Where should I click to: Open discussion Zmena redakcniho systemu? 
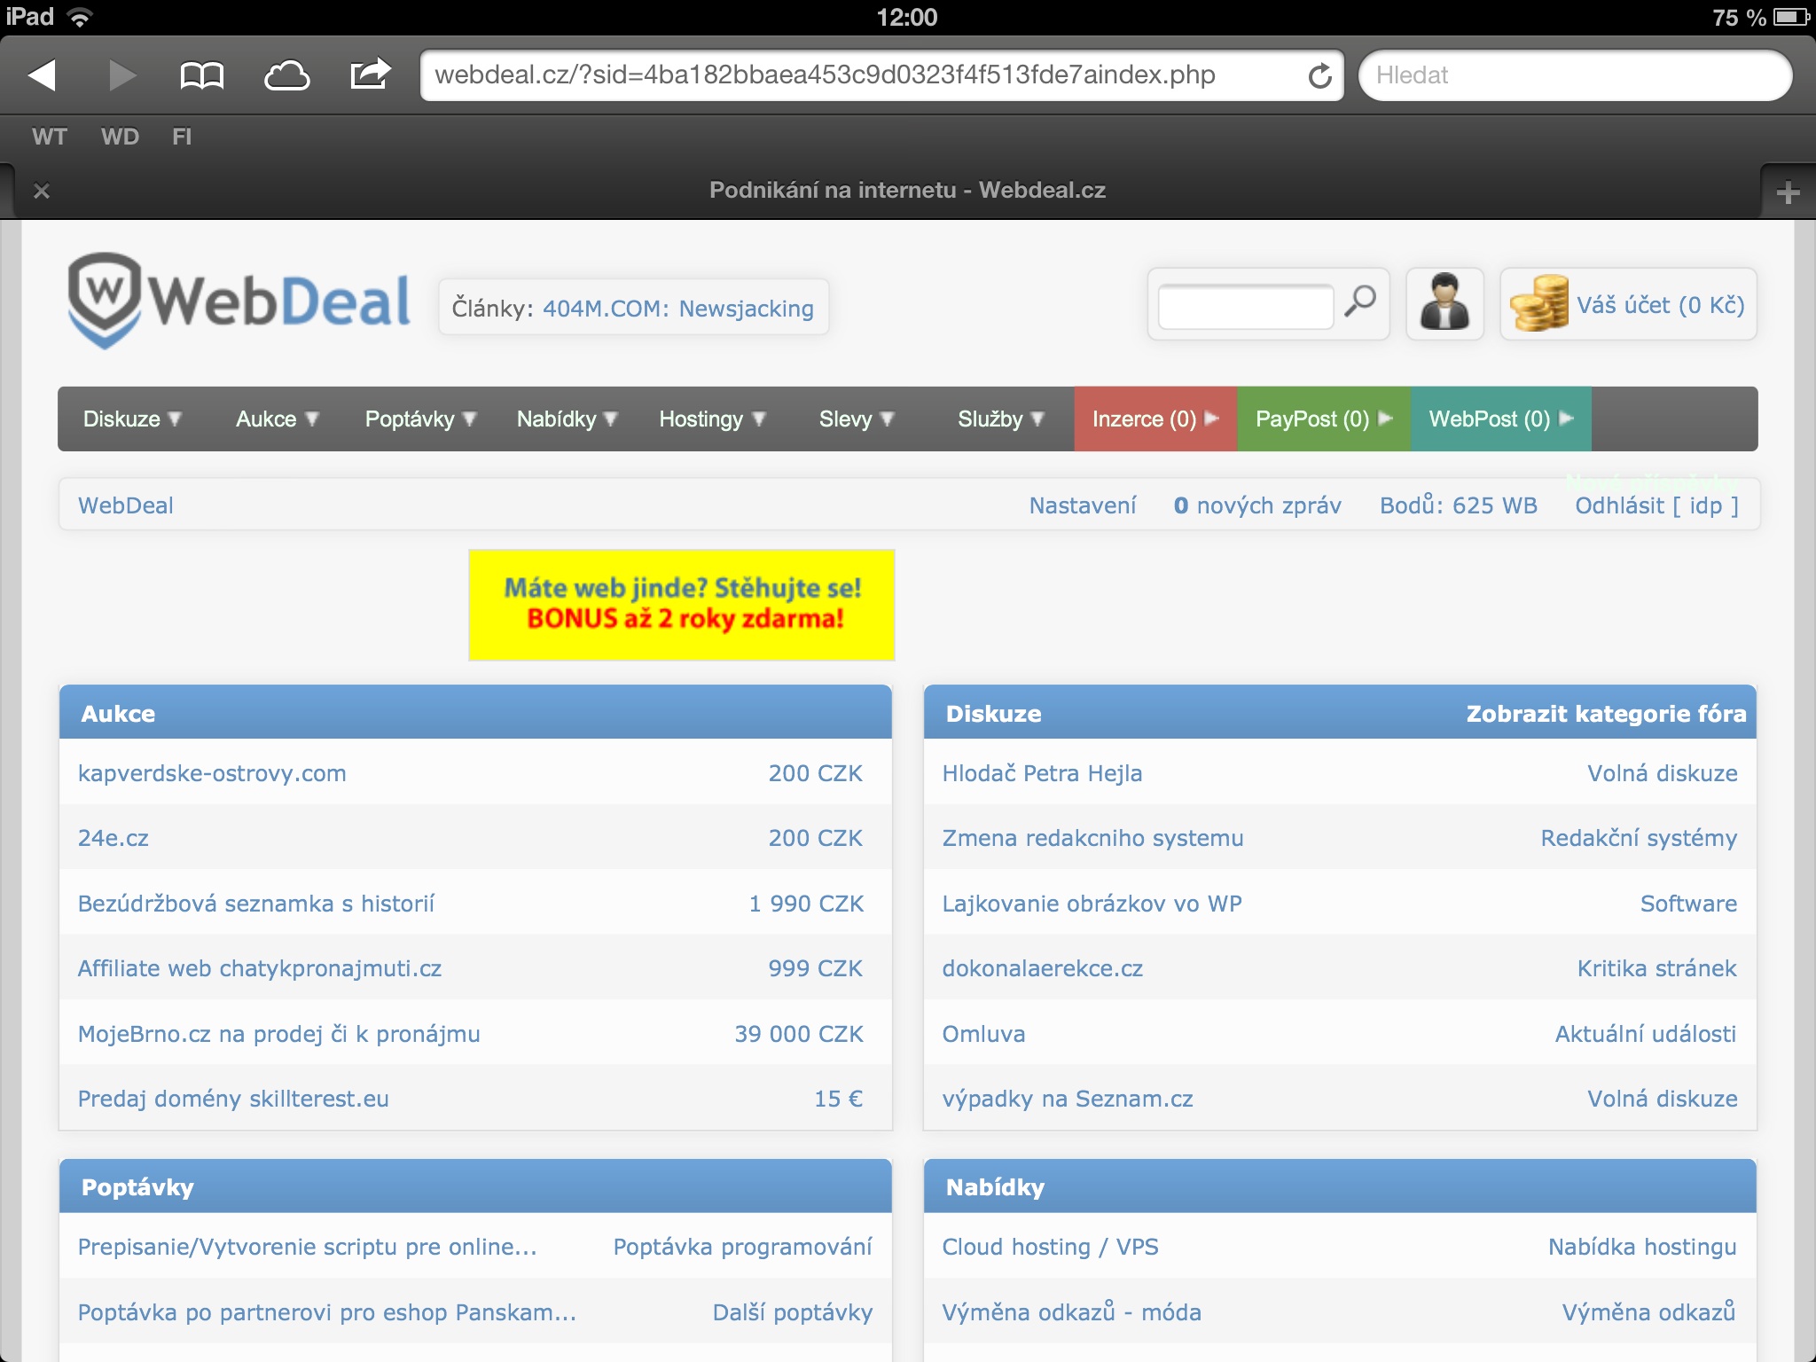[1092, 838]
